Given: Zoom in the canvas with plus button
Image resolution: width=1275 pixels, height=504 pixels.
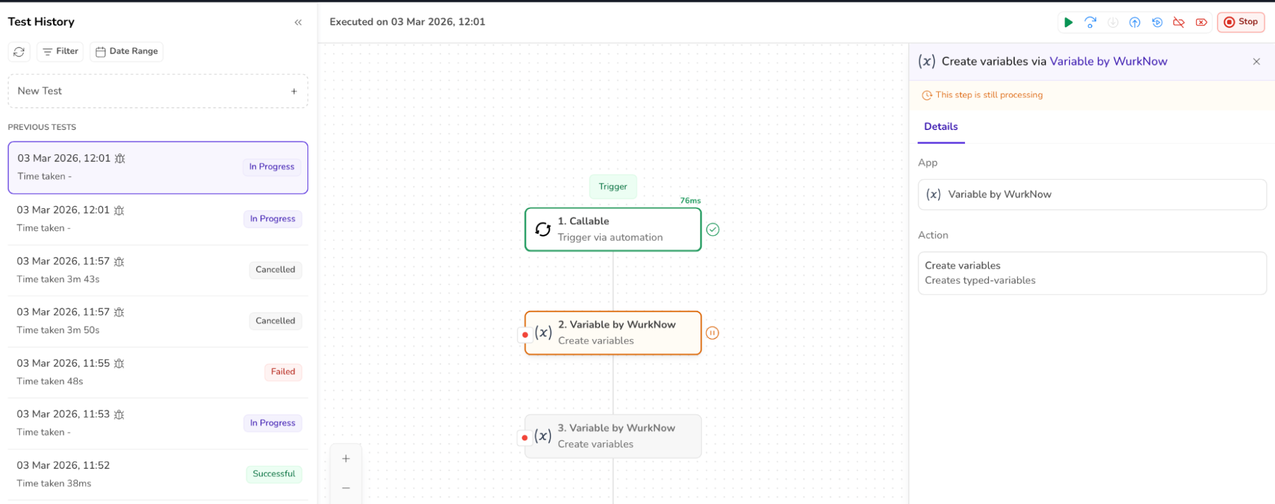Looking at the screenshot, I should pos(346,459).
